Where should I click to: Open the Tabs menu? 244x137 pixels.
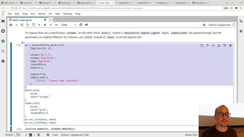point(58,14)
